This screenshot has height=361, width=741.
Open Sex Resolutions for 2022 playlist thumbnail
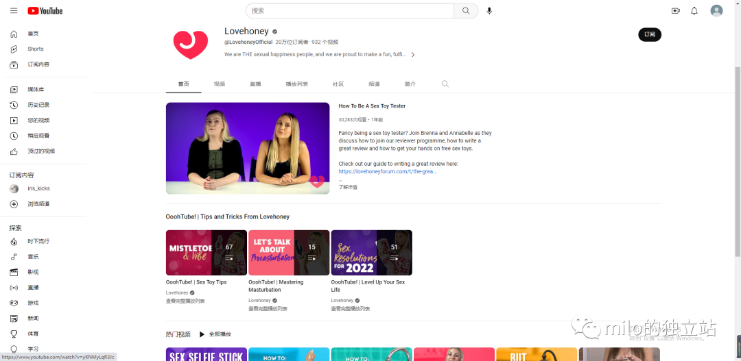click(x=371, y=253)
